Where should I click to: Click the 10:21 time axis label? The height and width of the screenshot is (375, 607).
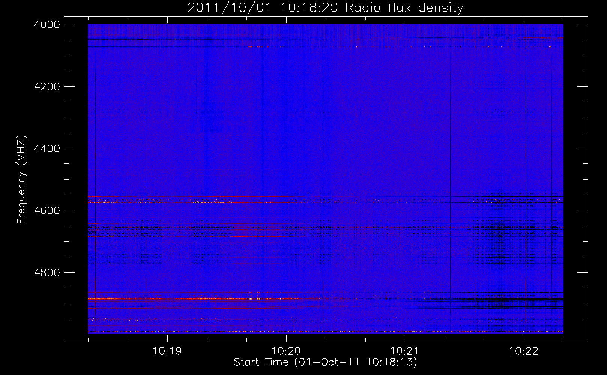click(405, 351)
